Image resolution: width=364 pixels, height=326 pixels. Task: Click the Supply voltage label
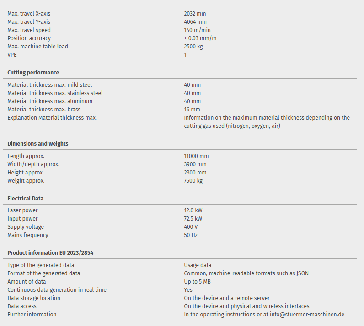[x=26, y=227]
